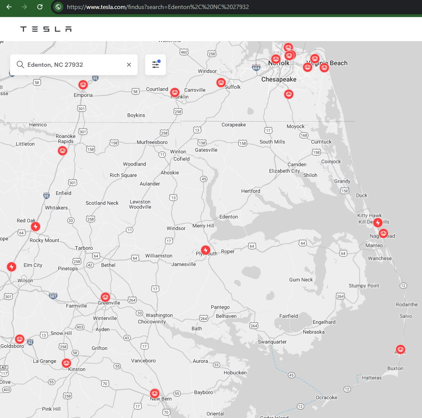Click the Tesla logo

click(45, 29)
